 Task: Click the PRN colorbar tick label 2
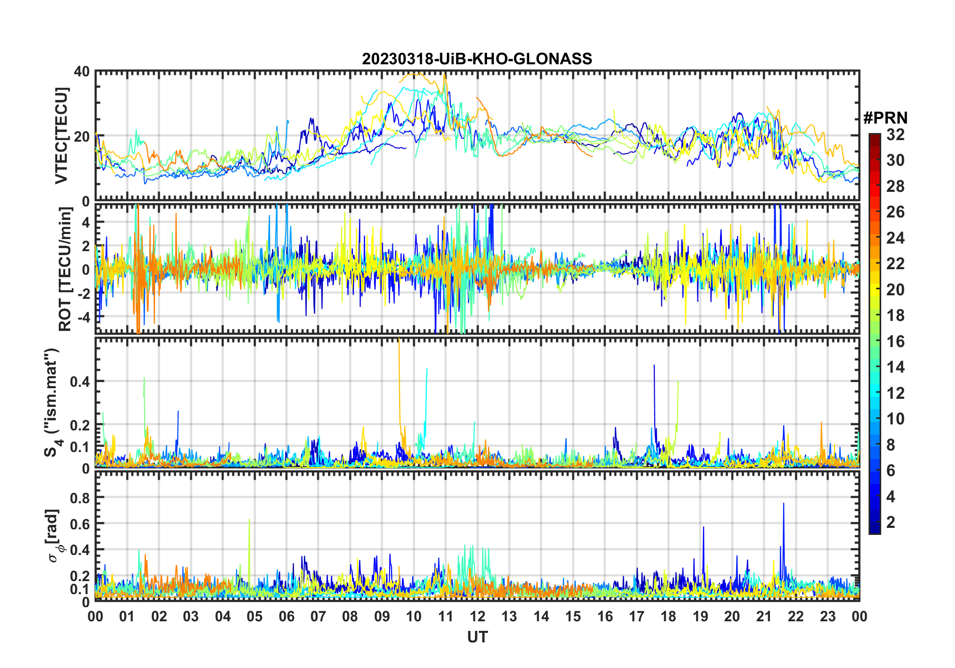coord(891,522)
